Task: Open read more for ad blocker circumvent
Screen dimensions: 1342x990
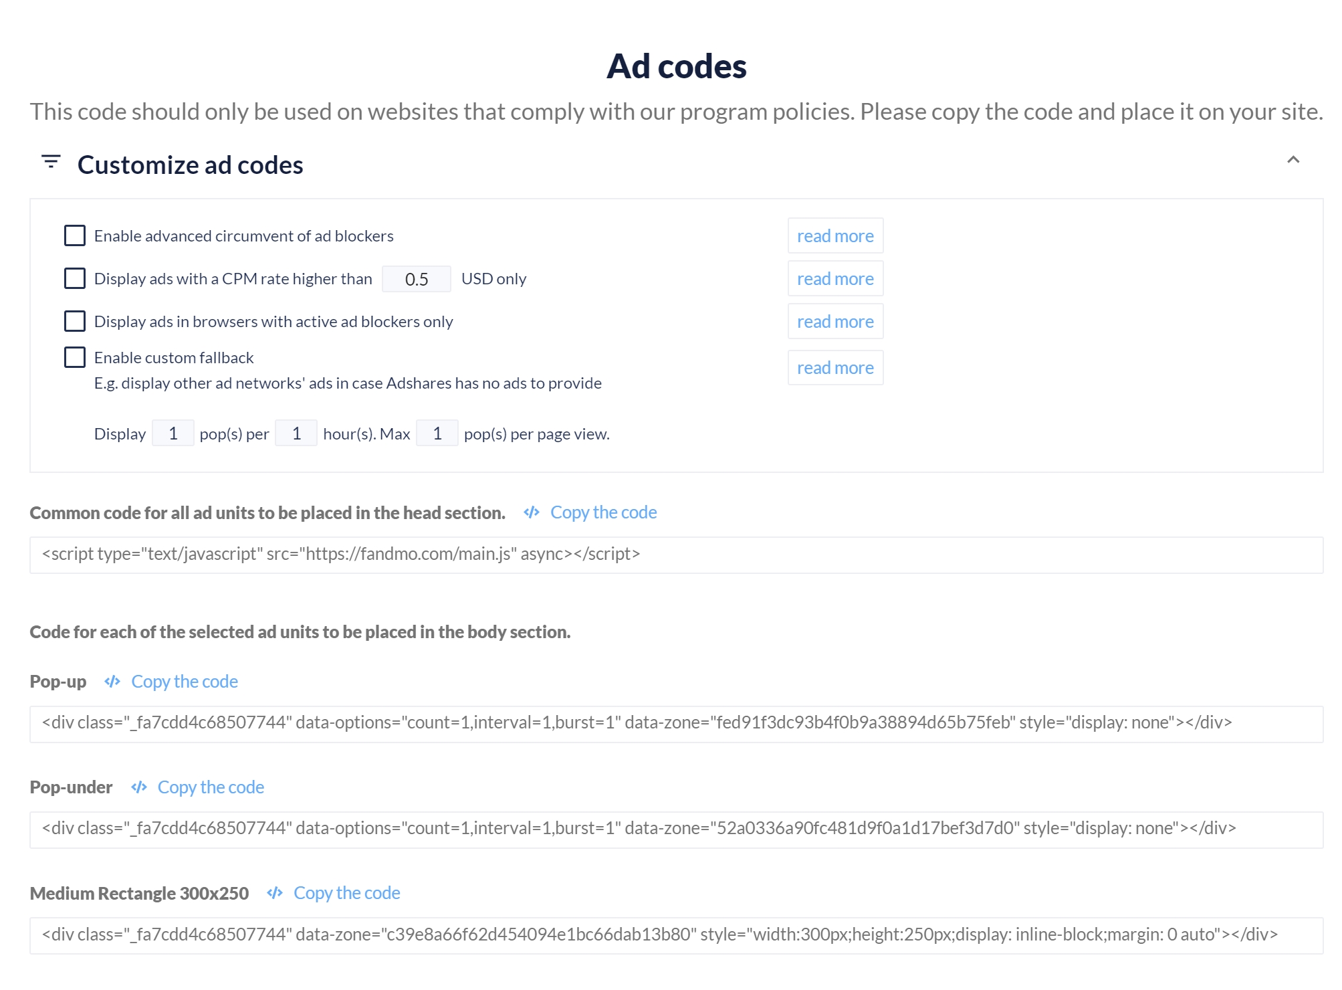Action: click(x=835, y=236)
